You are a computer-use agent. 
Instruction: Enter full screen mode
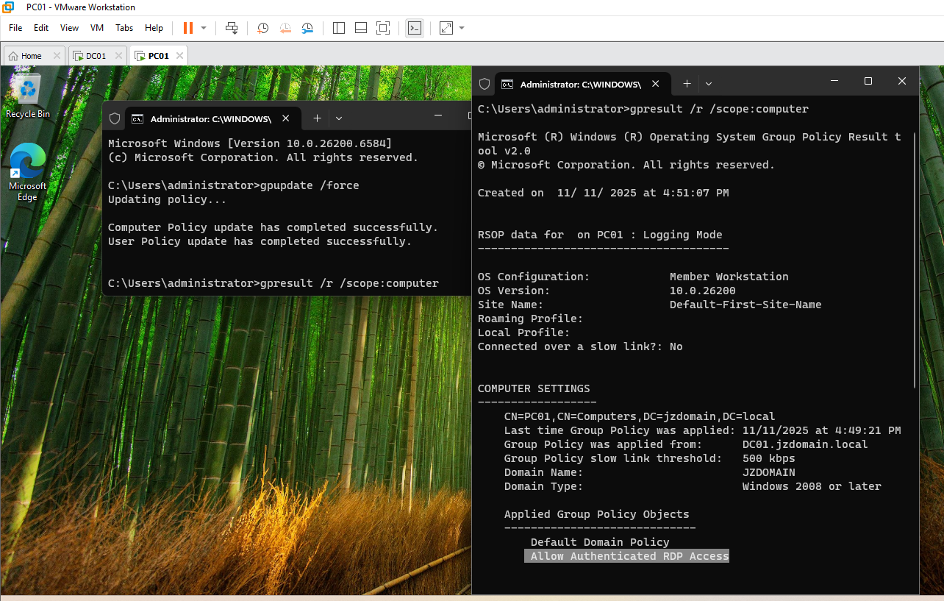383,28
